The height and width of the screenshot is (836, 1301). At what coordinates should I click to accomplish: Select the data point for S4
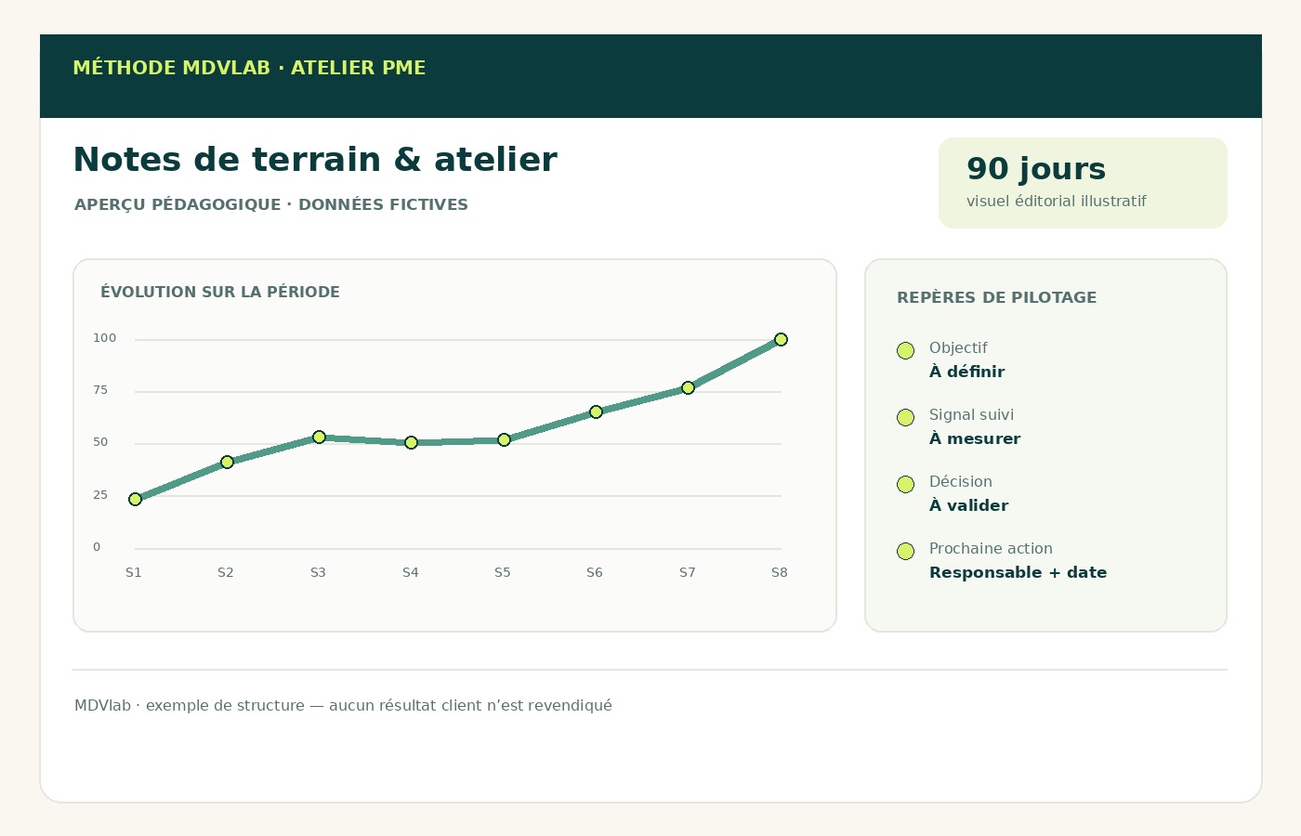(x=412, y=442)
